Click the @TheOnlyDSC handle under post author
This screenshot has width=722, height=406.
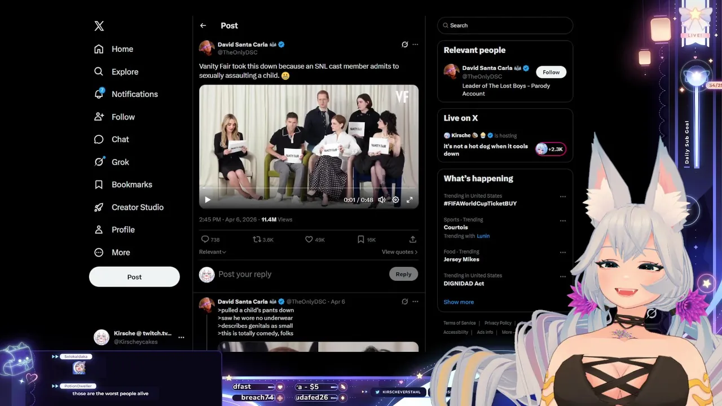(237, 52)
